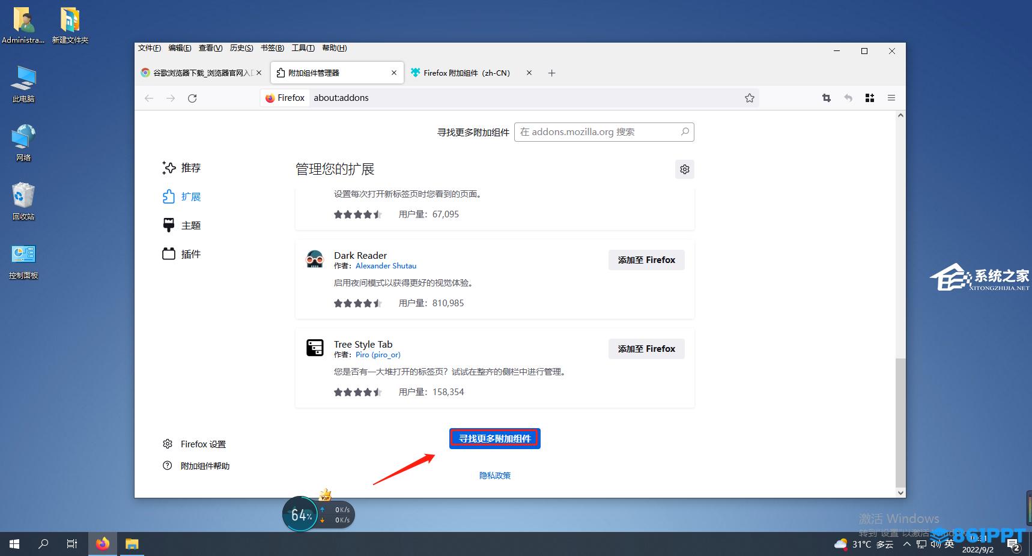Click the Firefox taskbar icon
The image size is (1032, 556).
pos(103,544)
